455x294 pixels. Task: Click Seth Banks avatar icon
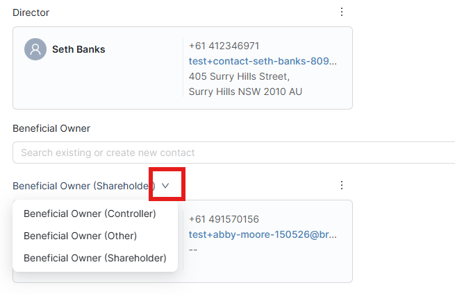(35, 49)
